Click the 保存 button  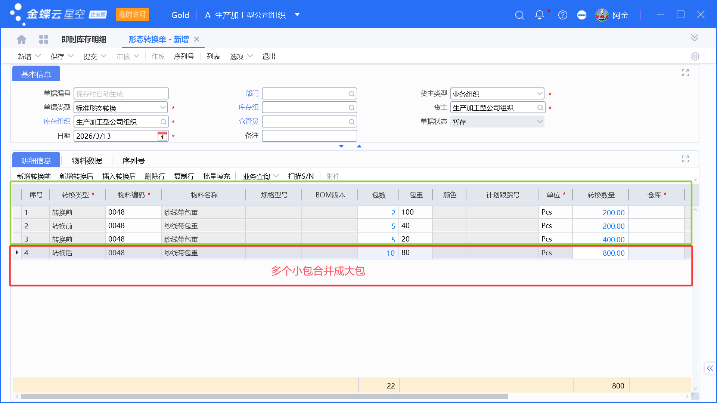tap(57, 56)
